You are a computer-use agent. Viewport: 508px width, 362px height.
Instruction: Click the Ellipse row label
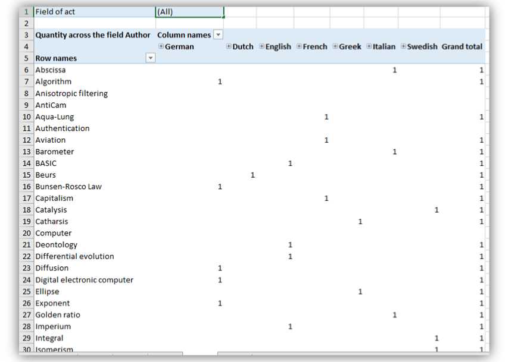point(47,291)
